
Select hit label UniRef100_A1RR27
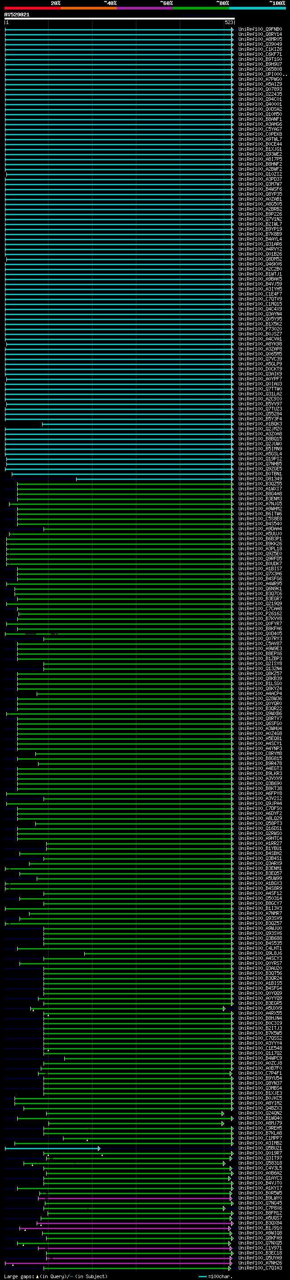pos(260,843)
